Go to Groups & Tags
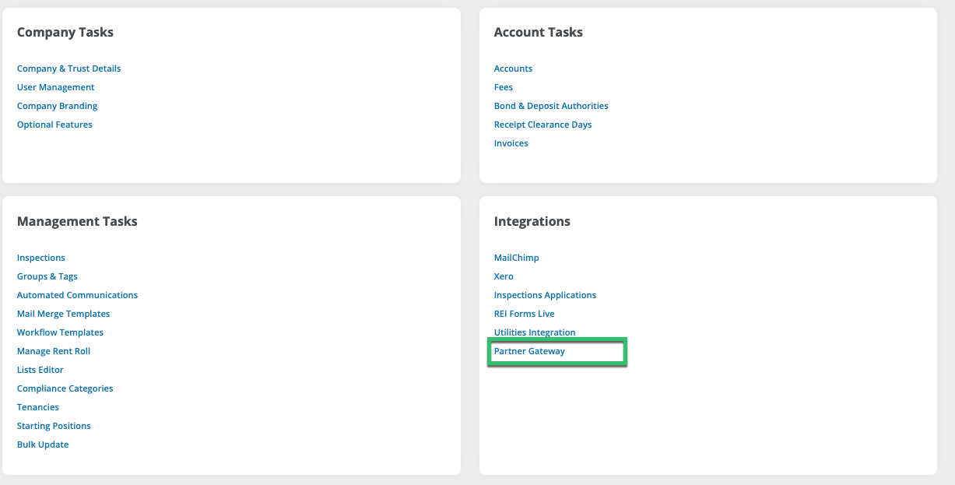This screenshot has height=485, width=955. [47, 276]
